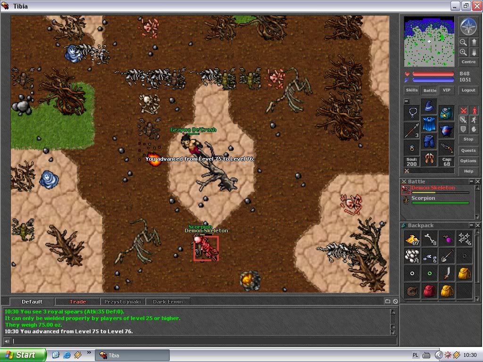Select the shield in the equipment slot
This screenshot has height=362, width=483.
click(x=446, y=131)
